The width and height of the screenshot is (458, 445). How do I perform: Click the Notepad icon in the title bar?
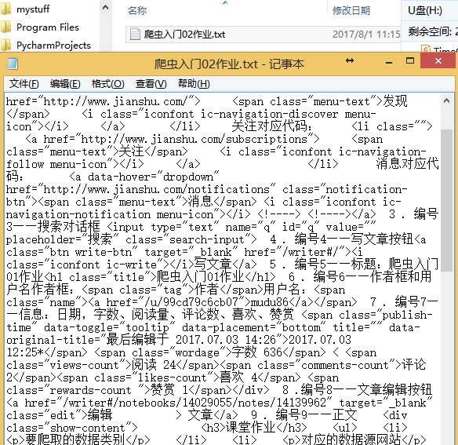(x=13, y=64)
